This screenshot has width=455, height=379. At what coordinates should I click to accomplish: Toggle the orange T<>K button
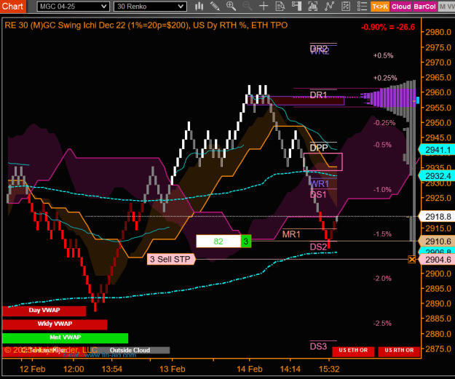tap(380, 7)
